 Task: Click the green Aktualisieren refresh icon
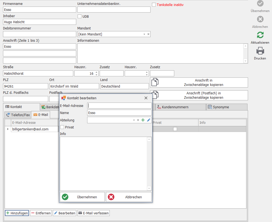(x=260, y=35)
